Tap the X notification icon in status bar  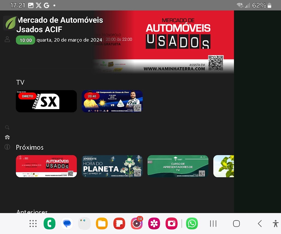[x=39, y=5]
